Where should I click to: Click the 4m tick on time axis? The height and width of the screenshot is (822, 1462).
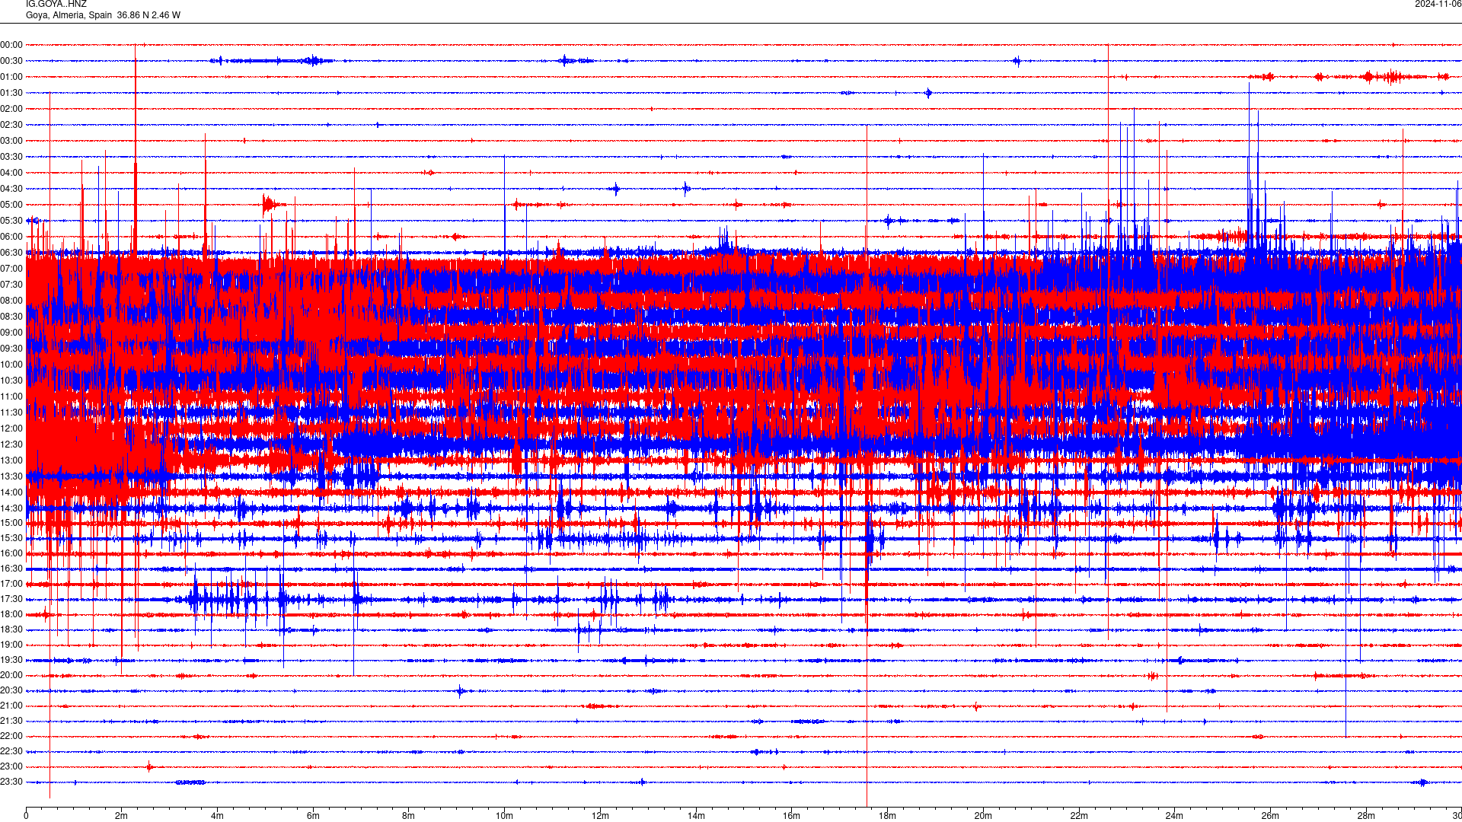click(x=217, y=816)
